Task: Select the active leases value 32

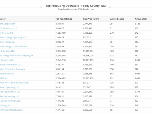Action: [x=111, y=96]
